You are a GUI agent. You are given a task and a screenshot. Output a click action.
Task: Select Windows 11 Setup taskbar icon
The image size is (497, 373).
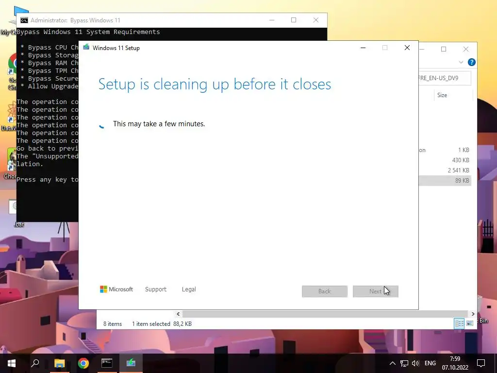click(x=131, y=363)
